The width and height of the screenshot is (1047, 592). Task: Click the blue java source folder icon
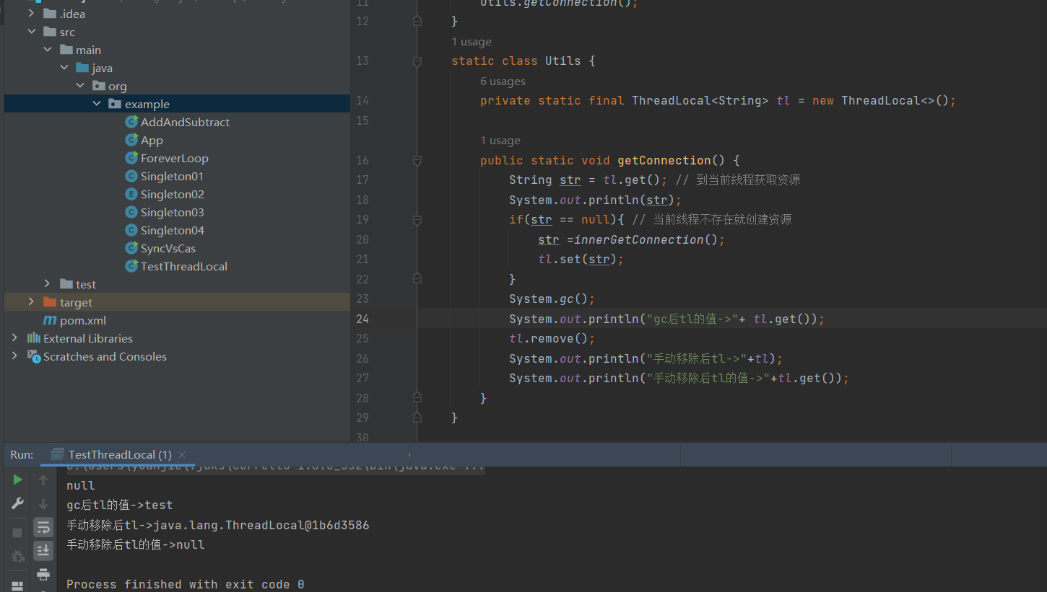point(82,68)
